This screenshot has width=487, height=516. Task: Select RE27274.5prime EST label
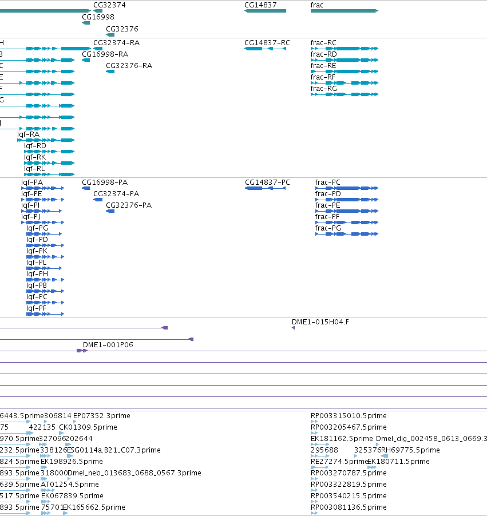pos(339,462)
